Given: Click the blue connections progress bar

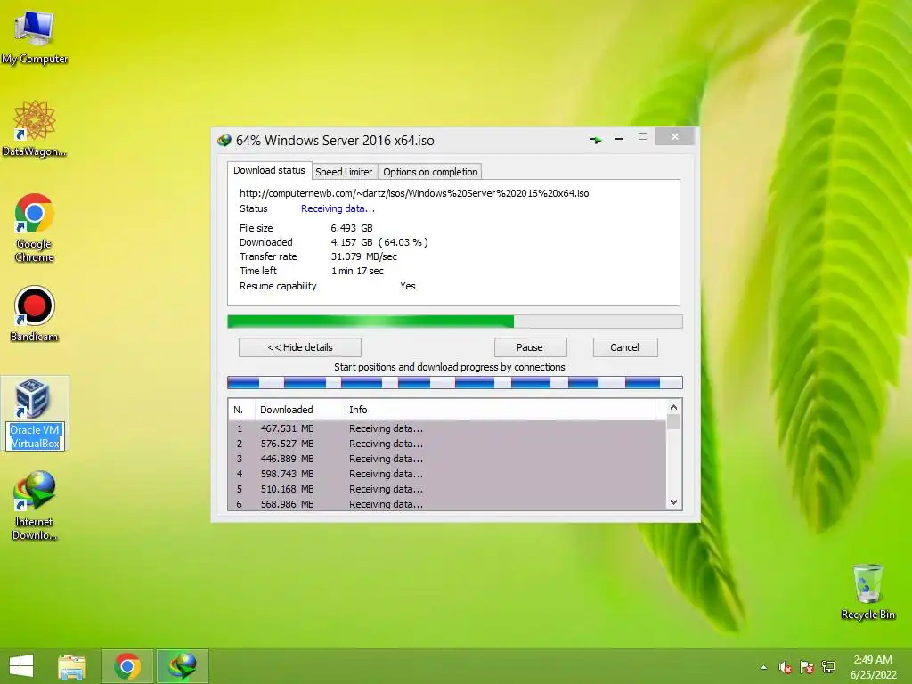Looking at the screenshot, I should (x=455, y=382).
